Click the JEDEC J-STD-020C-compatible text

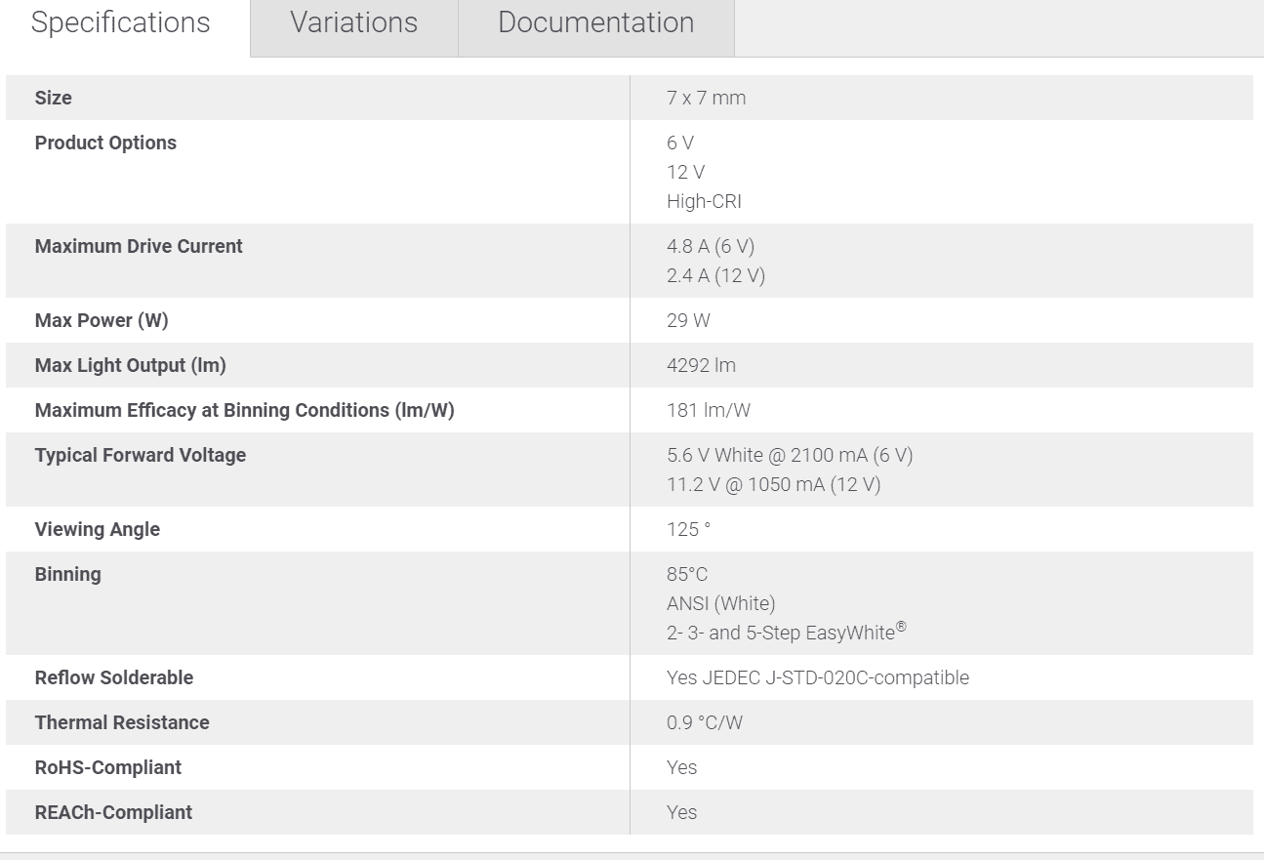[836, 677]
